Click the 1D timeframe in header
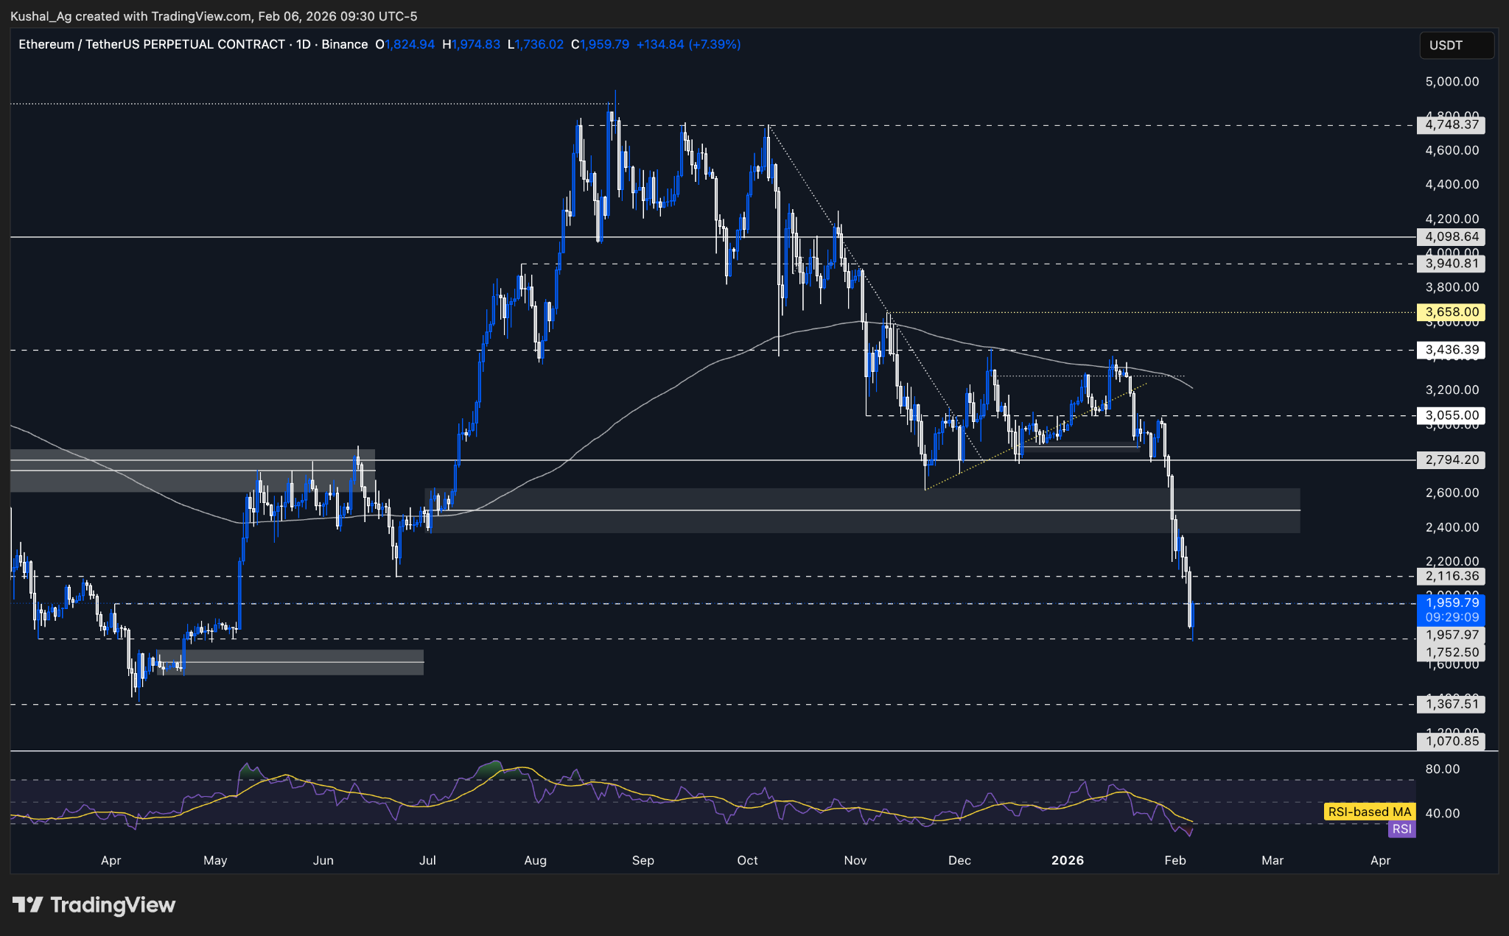This screenshot has height=936, width=1509. 303,44
